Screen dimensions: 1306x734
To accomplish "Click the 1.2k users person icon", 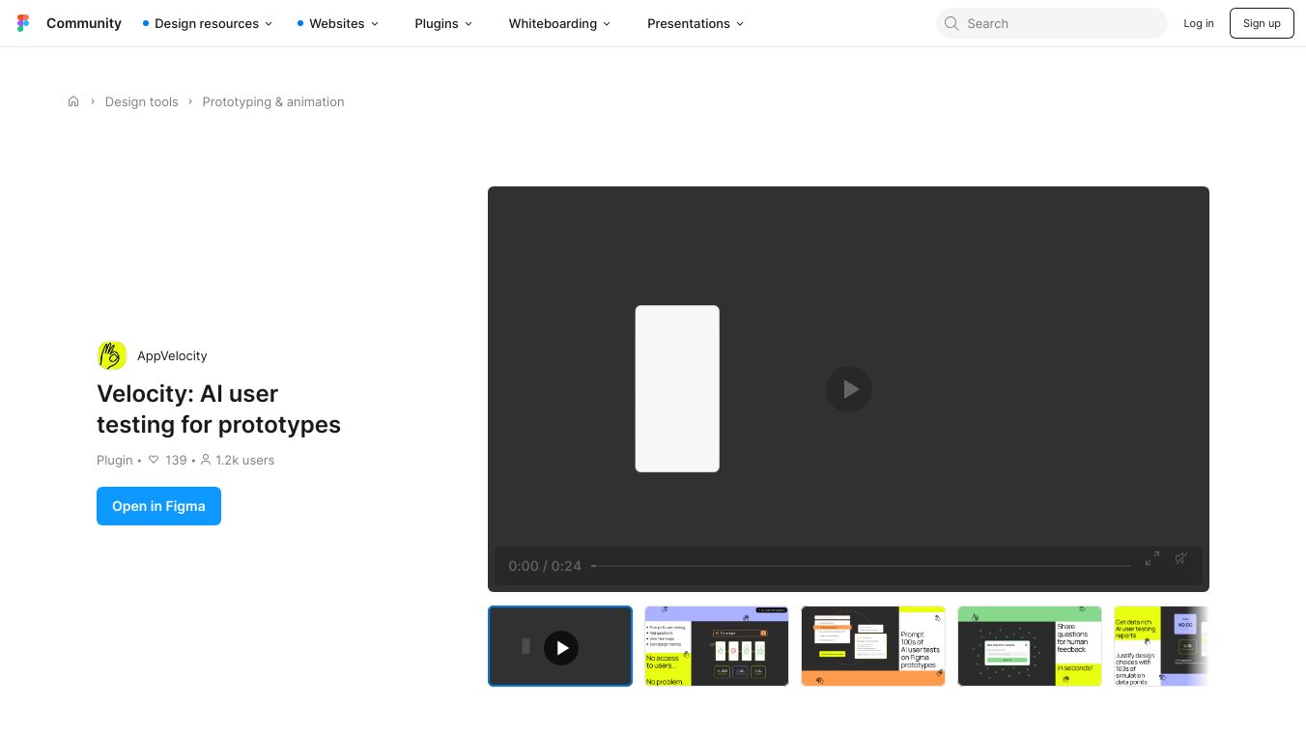I will tap(206, 460).
